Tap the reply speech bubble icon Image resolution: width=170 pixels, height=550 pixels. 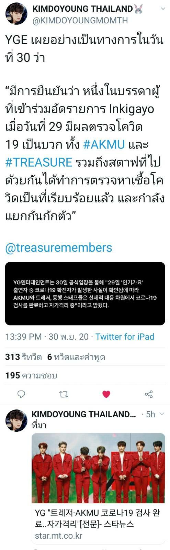(x=21, y=394)
